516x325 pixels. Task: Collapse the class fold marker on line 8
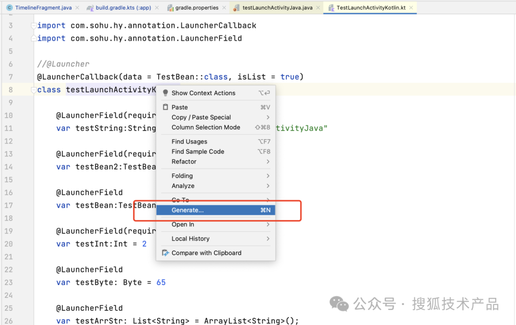[33, 90]
